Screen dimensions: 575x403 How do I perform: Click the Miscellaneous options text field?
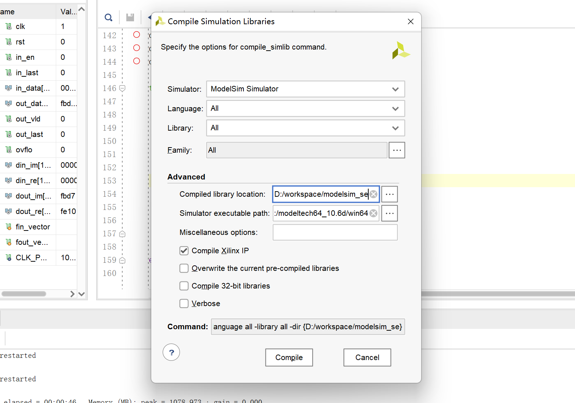[x=335, y=232]
